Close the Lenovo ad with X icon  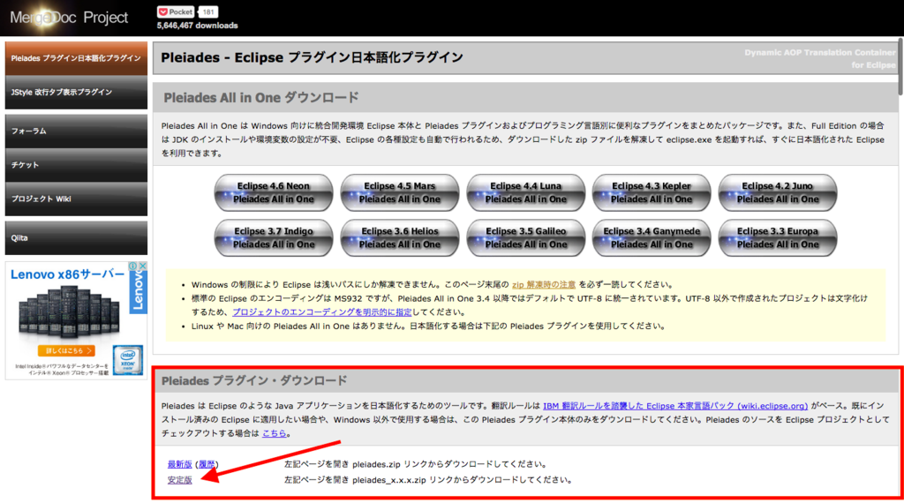tap(143, 266)
